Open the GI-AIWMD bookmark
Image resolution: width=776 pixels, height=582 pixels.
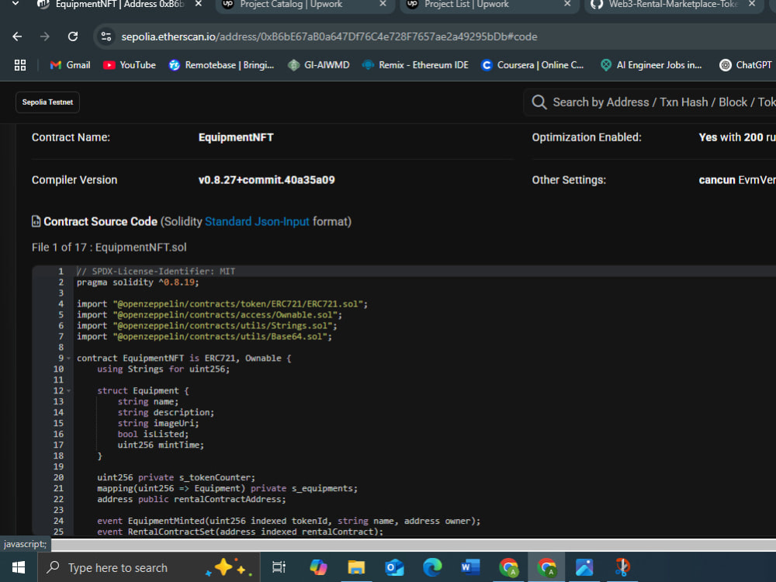point(319,65)
